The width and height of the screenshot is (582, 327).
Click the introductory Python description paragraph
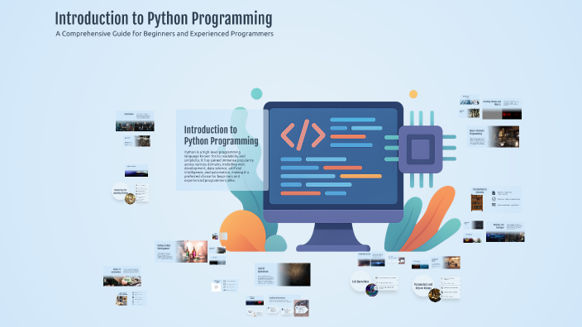(x=219, y=166)
